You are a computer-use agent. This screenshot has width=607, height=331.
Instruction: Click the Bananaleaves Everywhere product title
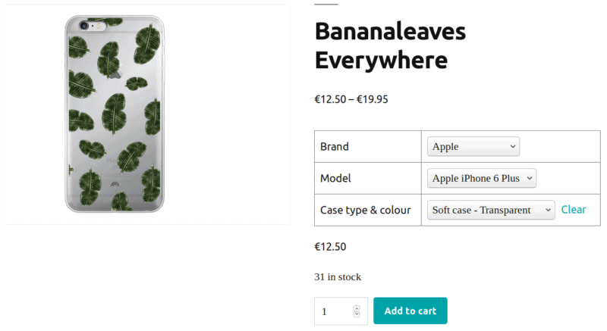click(390, 45)
